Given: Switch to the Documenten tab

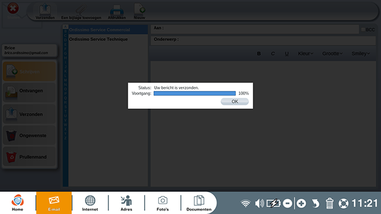Looking at the screenshot, I should click(x=199, y=203).
